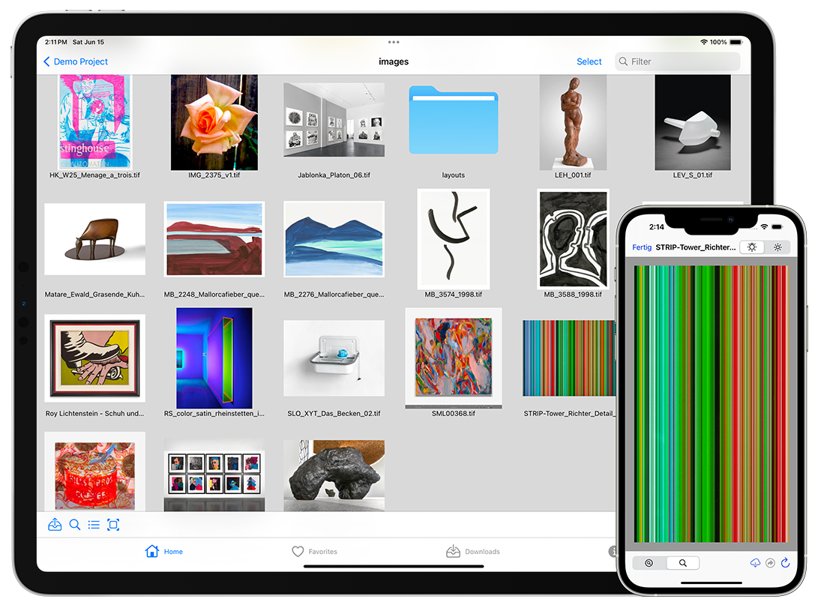Tap Select in the navigation bar
The height and width of the screenshot is (605, 821).
(589, 61)
